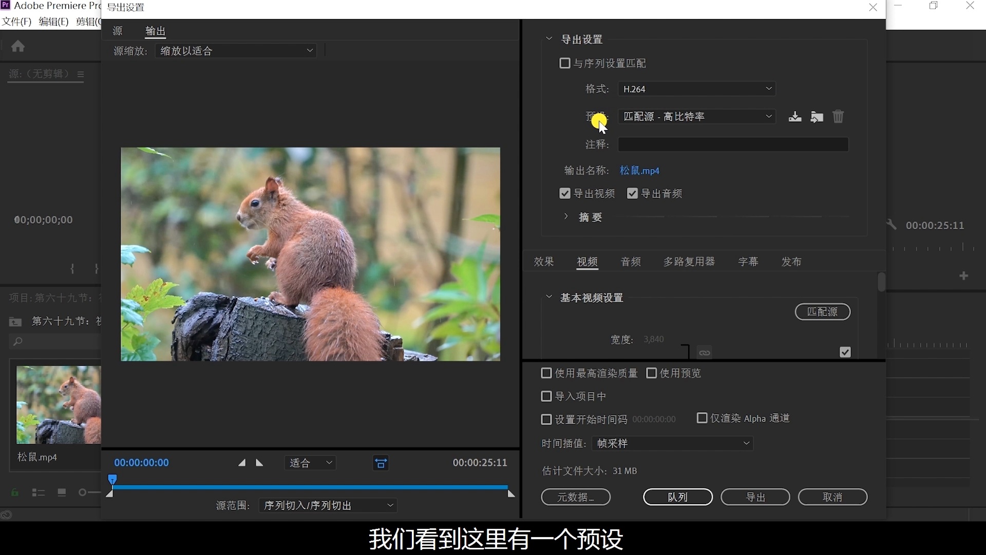Close the Export Settings dialog
This screenshot has width=986, height=555.
(x=873, y=7)
